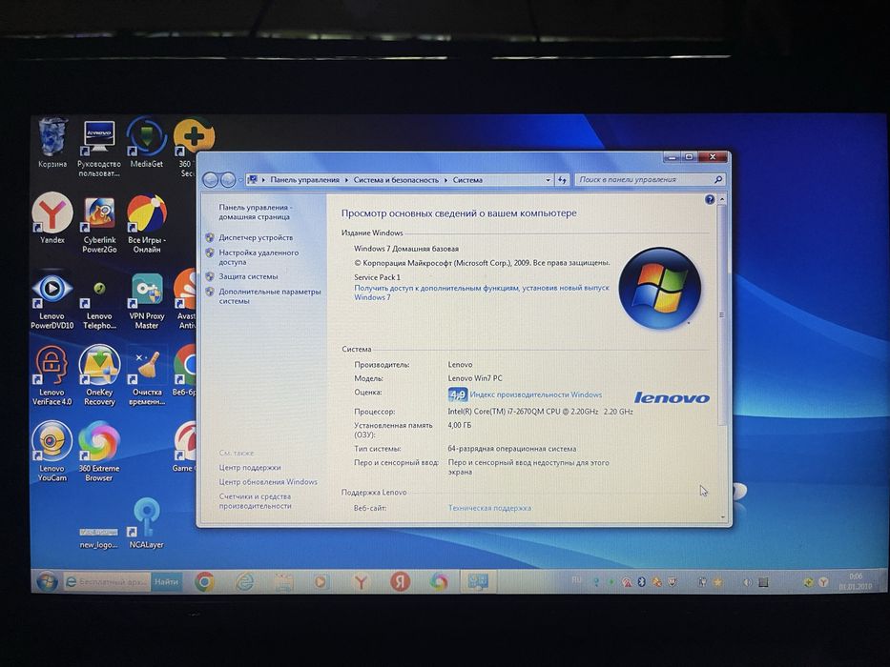The image size is (890, 667).
Task: Open the Очистка временных файлов shortcut
Action: 147,376
